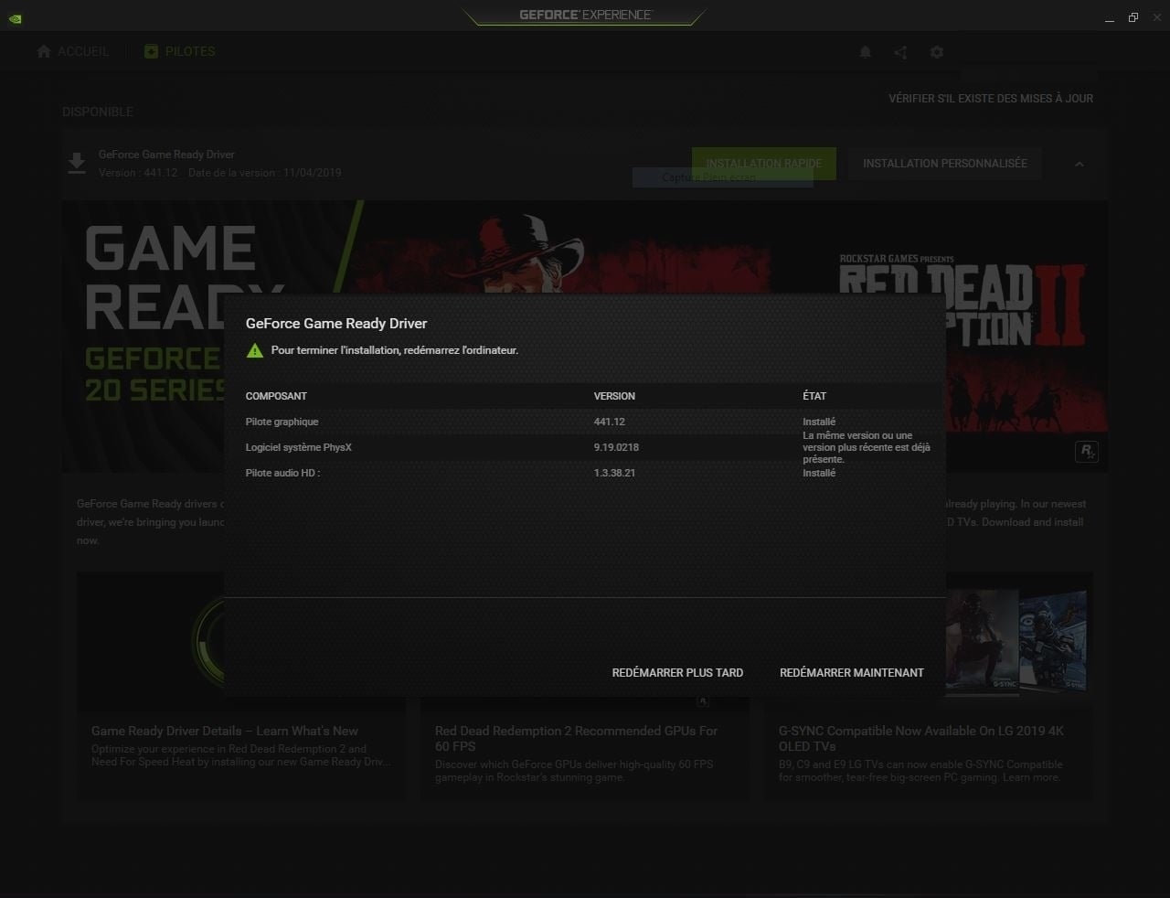Open the settings gear

[936, 52]
